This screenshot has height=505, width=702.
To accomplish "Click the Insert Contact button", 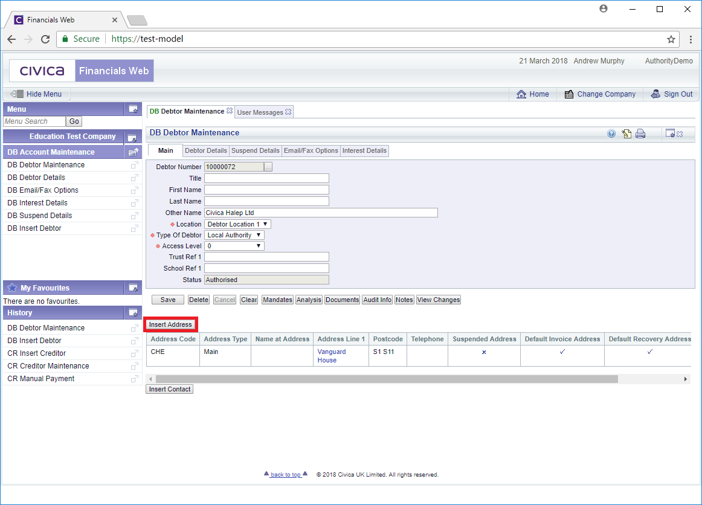I will (x=170, y=389).
